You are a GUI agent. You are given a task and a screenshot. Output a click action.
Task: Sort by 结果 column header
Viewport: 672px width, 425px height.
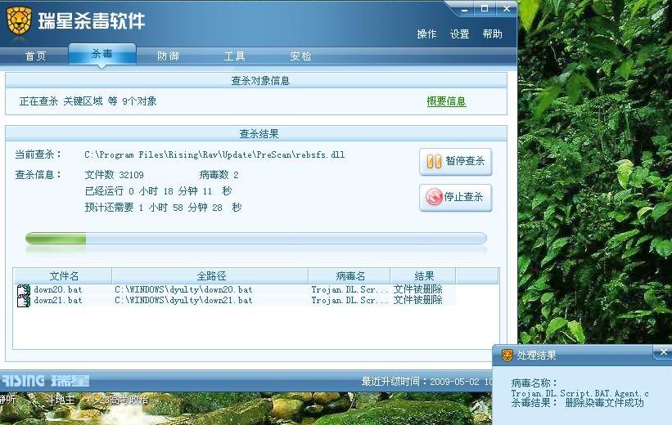tap(423, 276)
